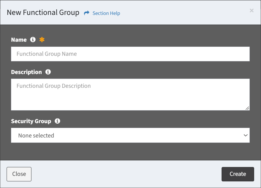Dismiss dialog with the top-right X icon
261x188 pixels.
(x=252, y=10)
